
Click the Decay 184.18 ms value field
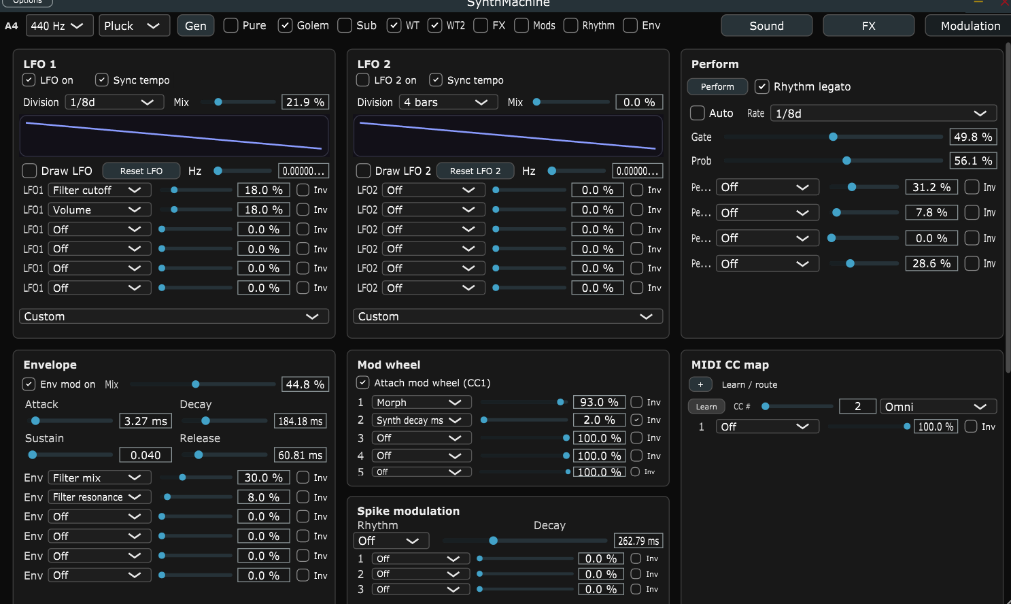tap(300, 421)
